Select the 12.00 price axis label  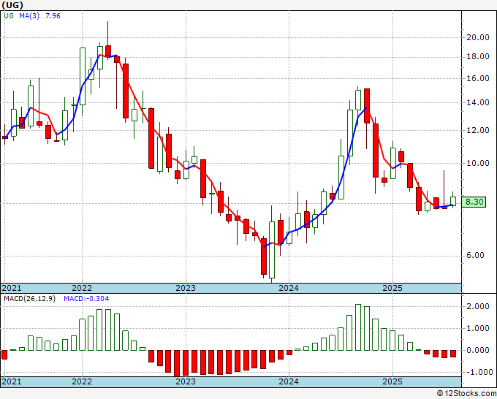pos(478,130)
